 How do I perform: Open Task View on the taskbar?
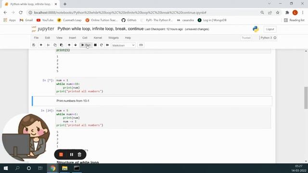(40, 168)
